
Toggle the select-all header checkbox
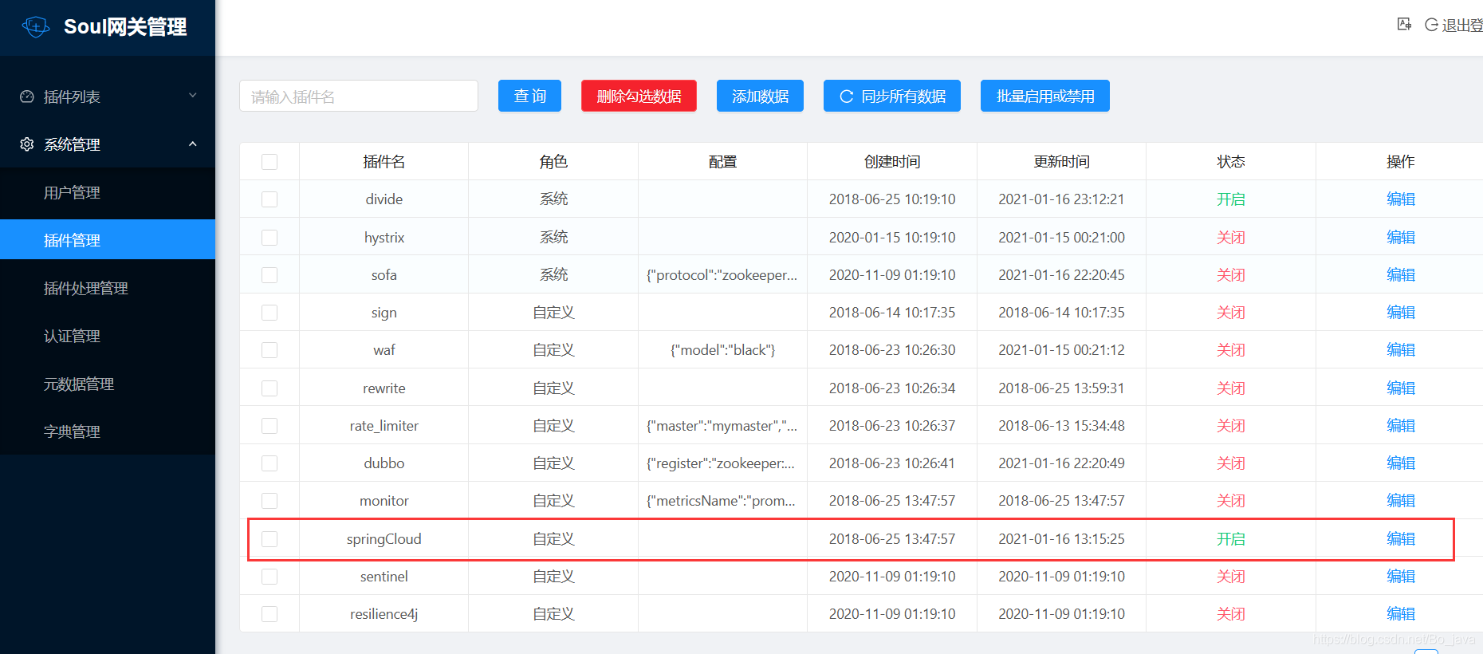tap(269, 162)
